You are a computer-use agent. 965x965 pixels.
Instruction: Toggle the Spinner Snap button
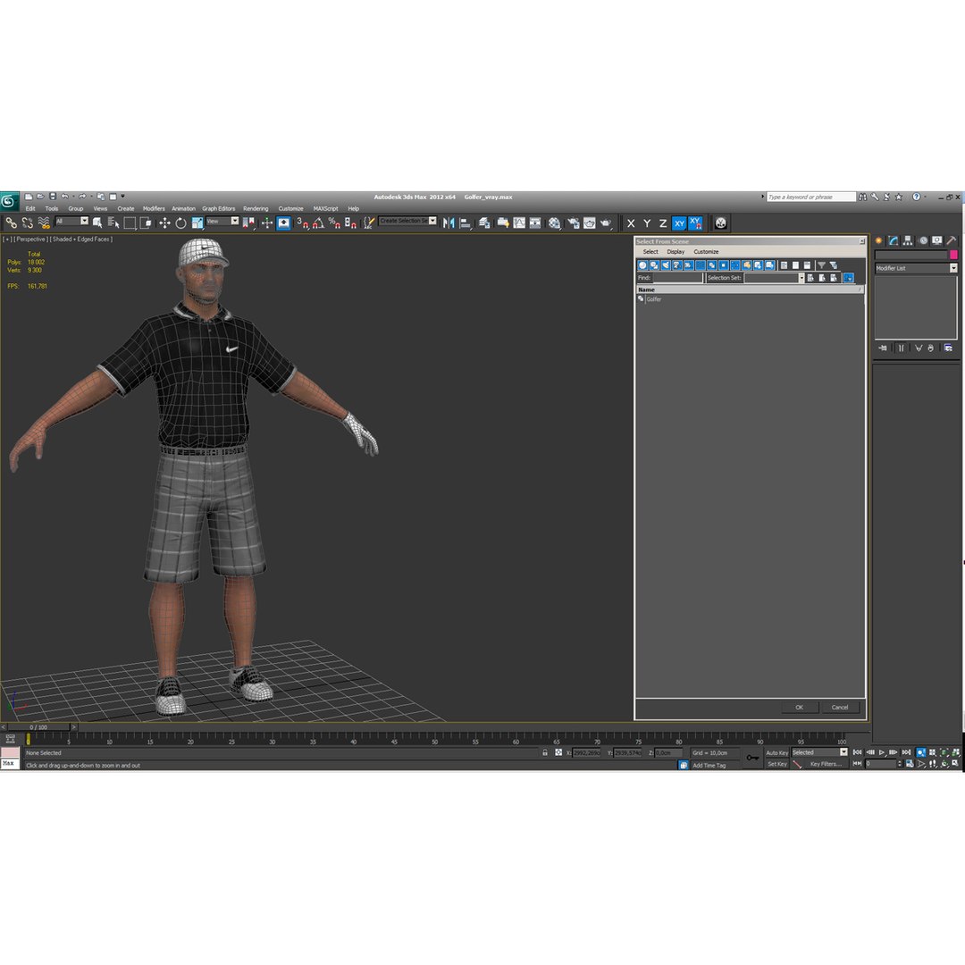(350, 222)
